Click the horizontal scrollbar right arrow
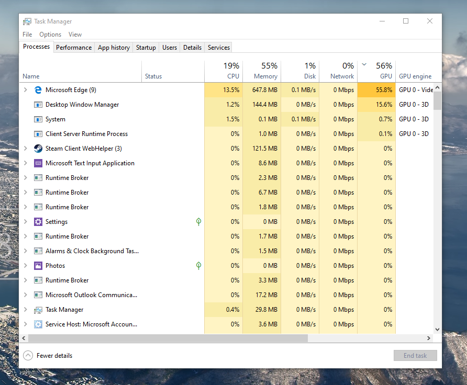 [x=429, y=338]
